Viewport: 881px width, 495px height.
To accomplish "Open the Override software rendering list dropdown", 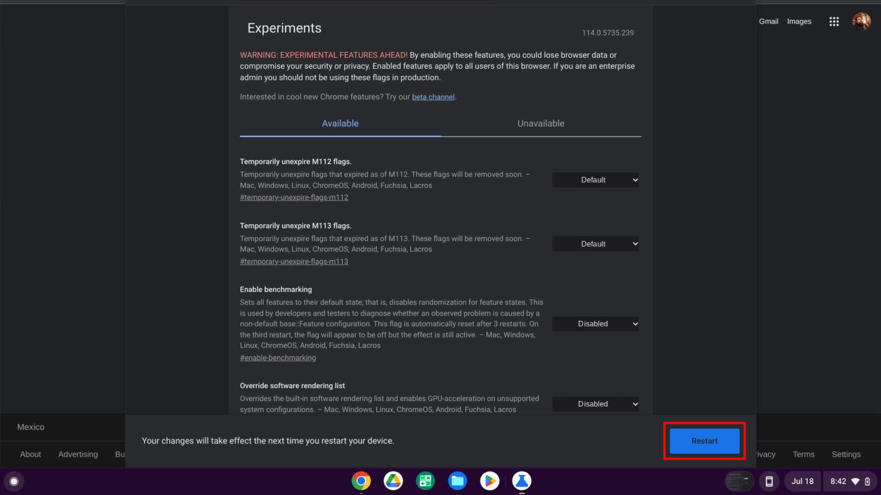I will point(595,404).
